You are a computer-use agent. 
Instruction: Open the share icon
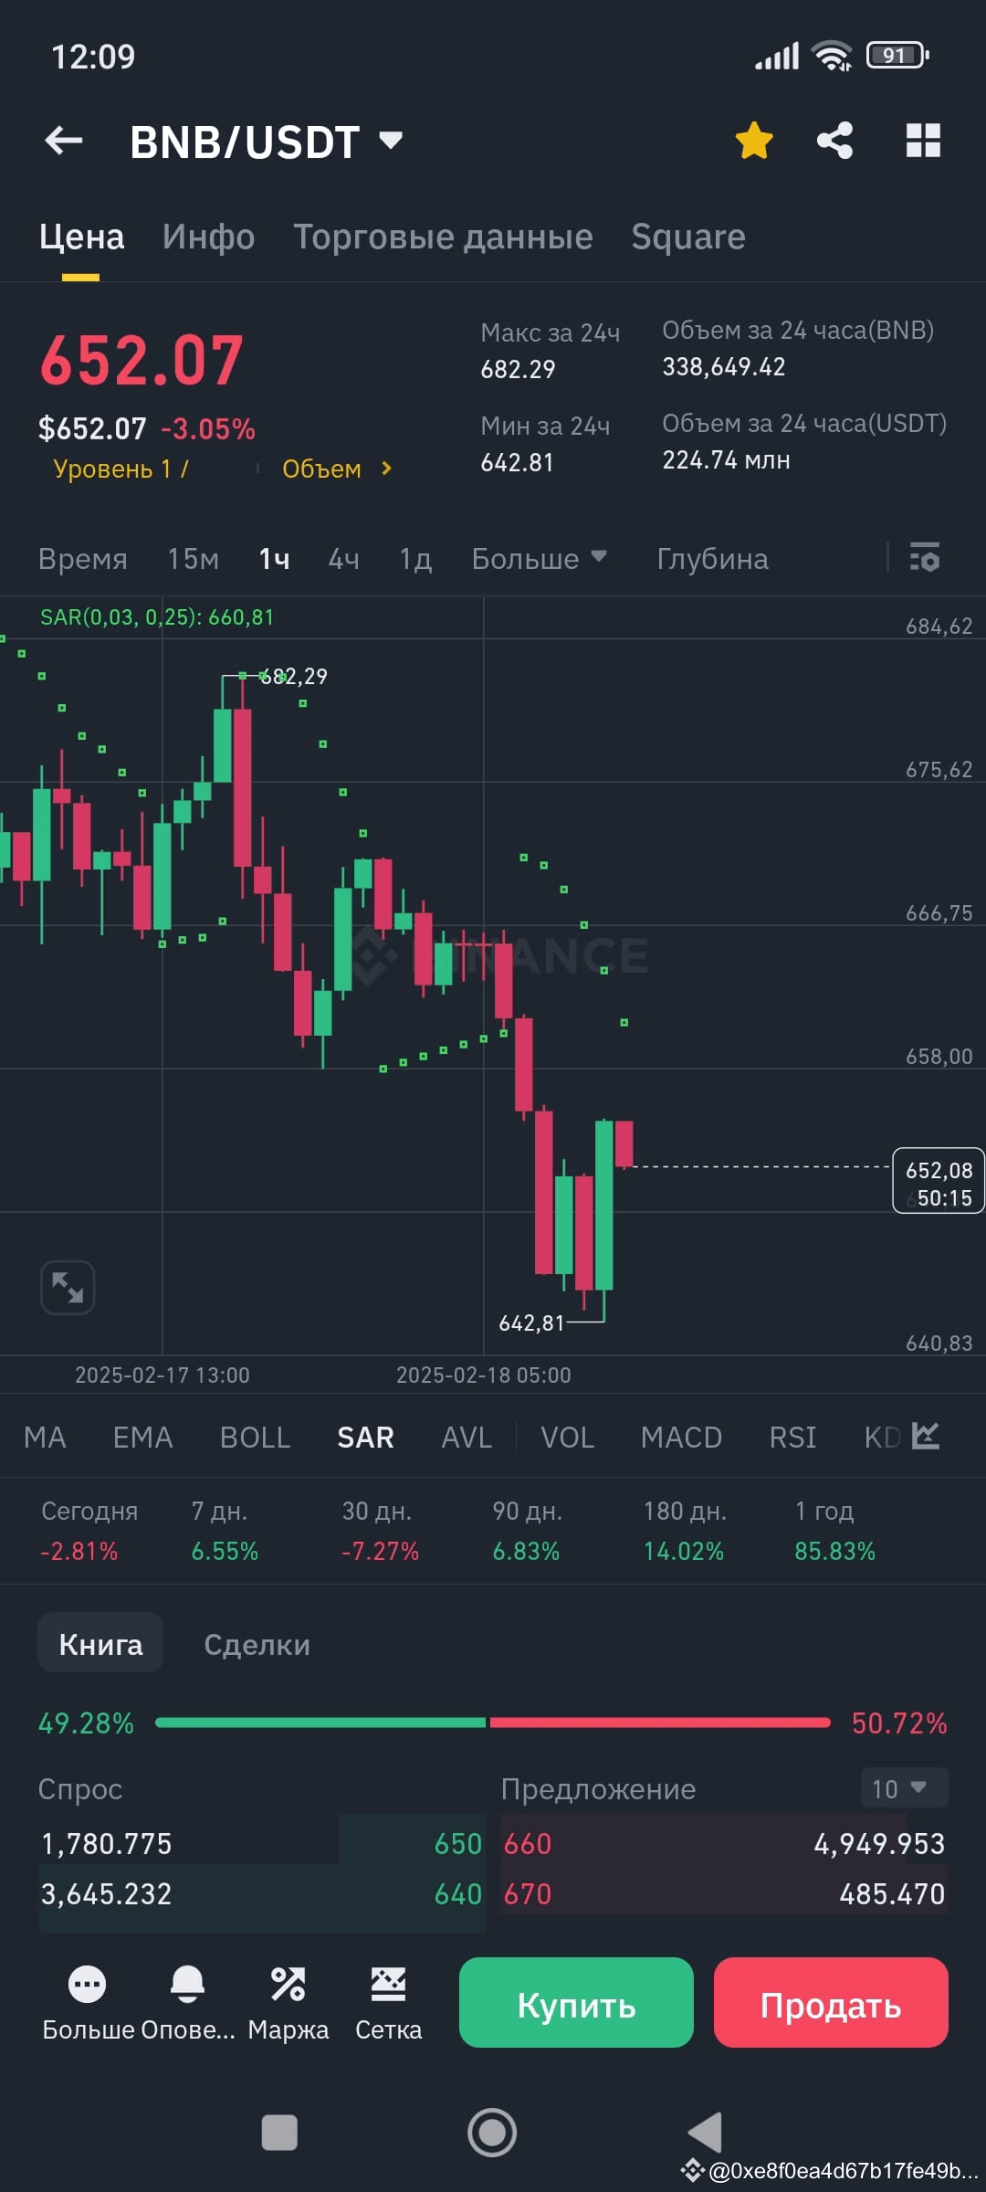pyautogui.click(x=834, y=140)
